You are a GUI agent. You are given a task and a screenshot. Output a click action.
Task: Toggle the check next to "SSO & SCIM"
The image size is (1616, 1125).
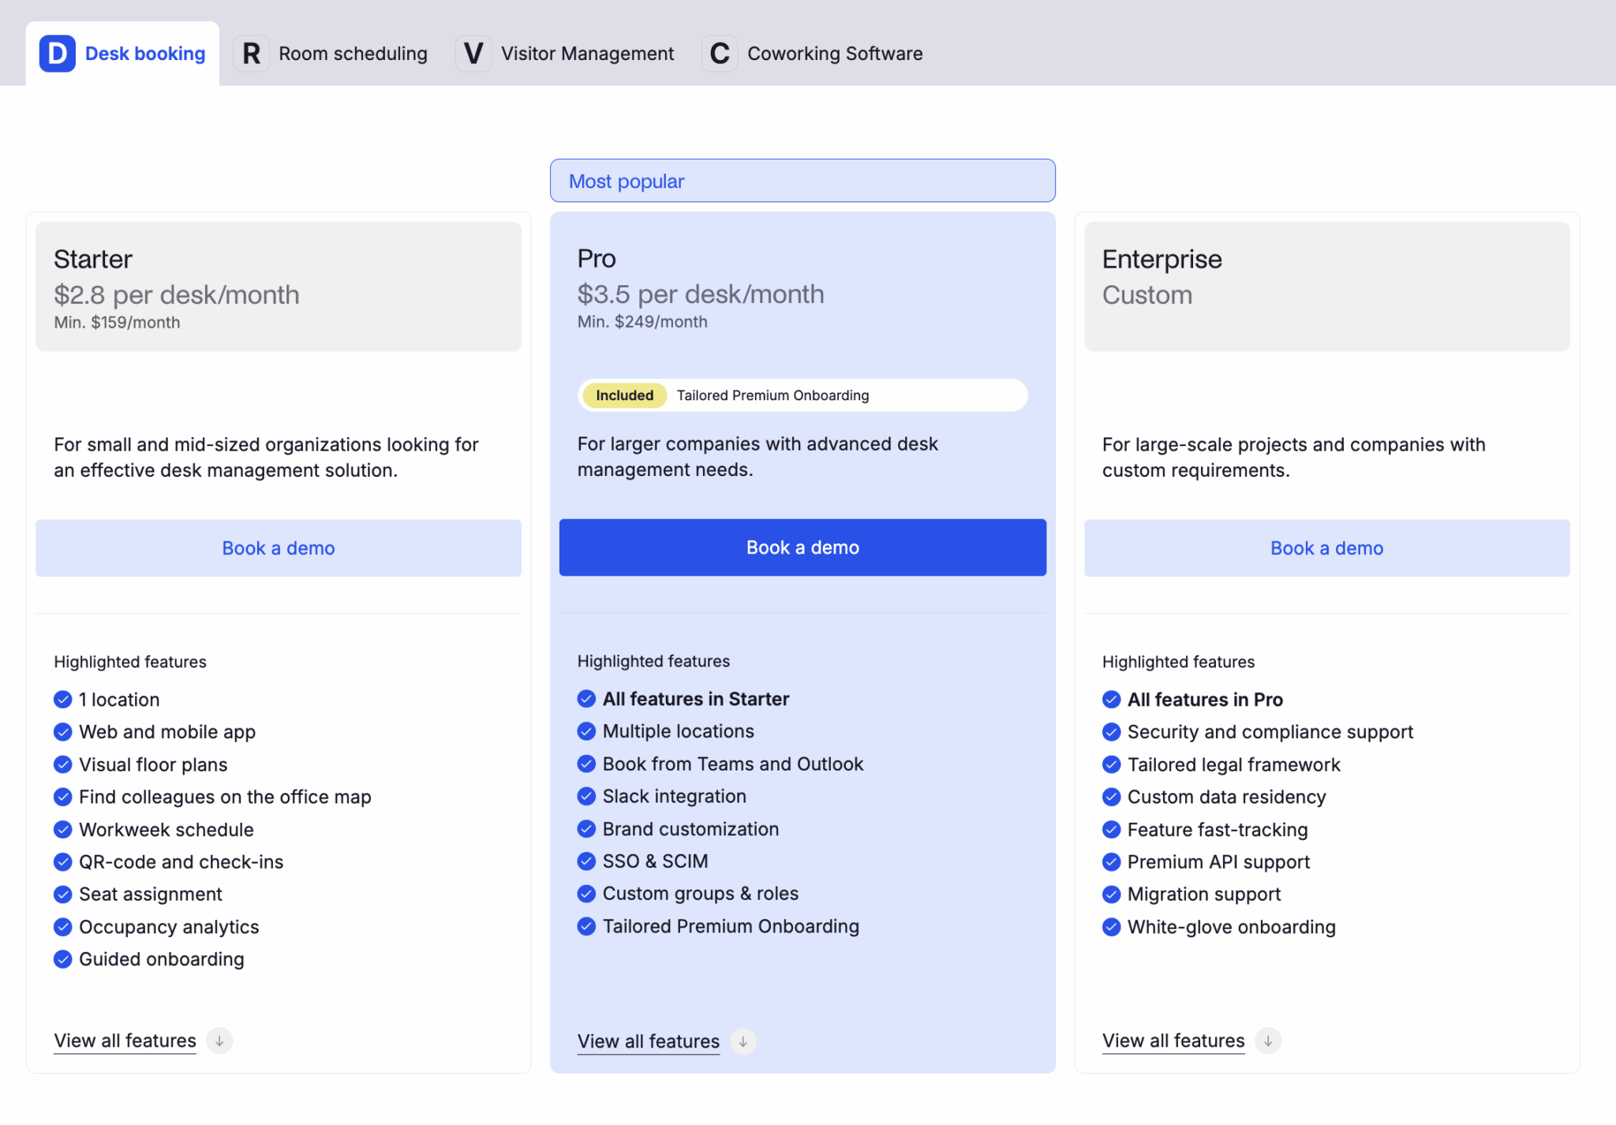point(586,861)
